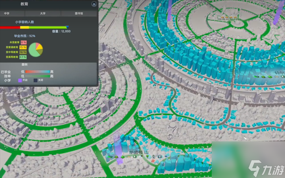
Task: Click the dark 关闭 legend swatch
Action: coord(35,80)
